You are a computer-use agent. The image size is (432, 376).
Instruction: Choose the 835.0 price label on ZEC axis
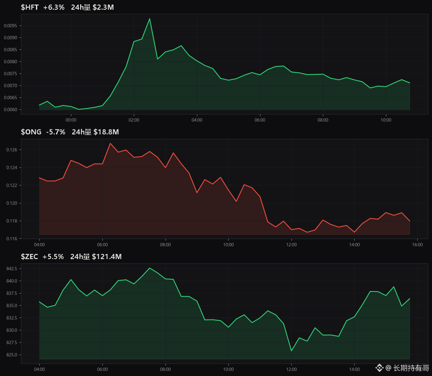pos(12,306)
